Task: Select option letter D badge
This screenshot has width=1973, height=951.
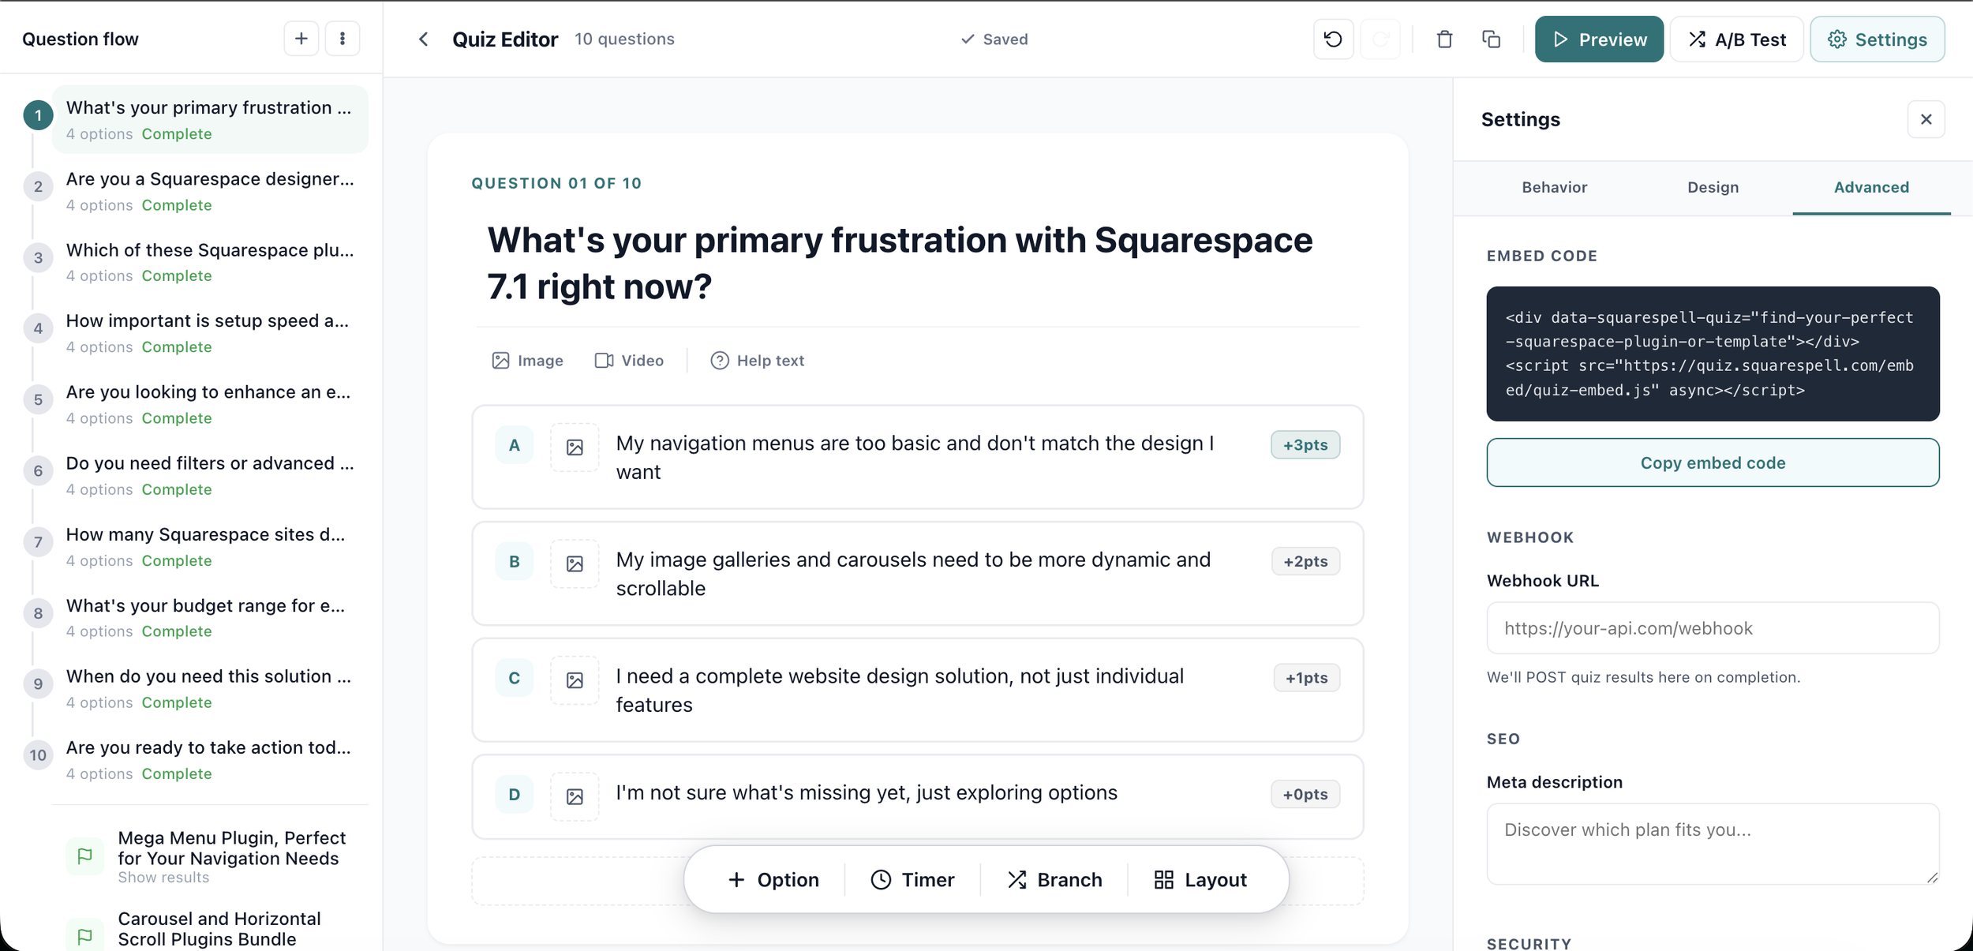Action: (514, 794)
